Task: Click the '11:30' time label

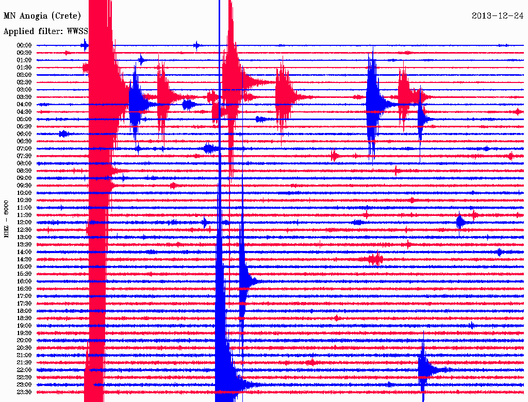Action: pos(24,215)
